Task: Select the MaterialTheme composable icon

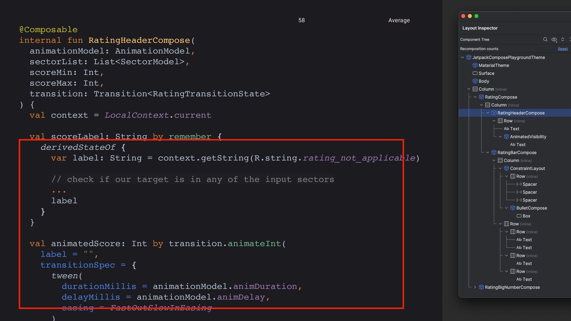Action: coord(475,65)
